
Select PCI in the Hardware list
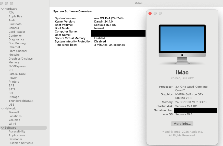(x=11, y=70)
